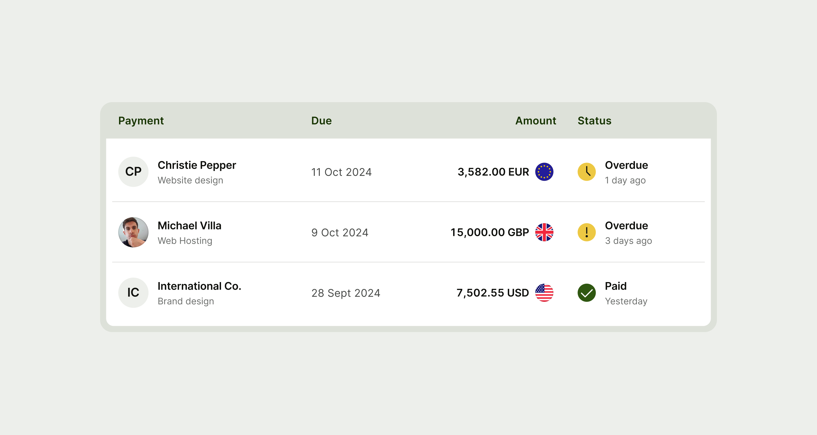This screenshot has height=435, width=817.
Task: Select the 11 Oct 2024 due date
Action: coord(341,172)
